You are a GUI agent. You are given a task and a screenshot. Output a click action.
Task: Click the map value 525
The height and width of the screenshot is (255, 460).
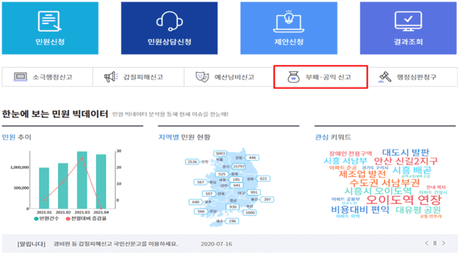point(222,174)
